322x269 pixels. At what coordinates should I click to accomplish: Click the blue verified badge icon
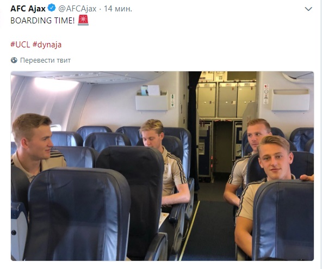tap(52, 8)
